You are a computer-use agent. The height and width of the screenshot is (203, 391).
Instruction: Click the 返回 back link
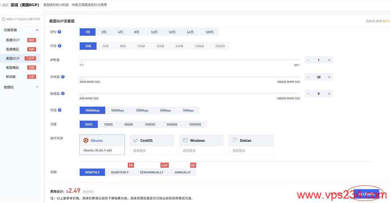point(5,5)
